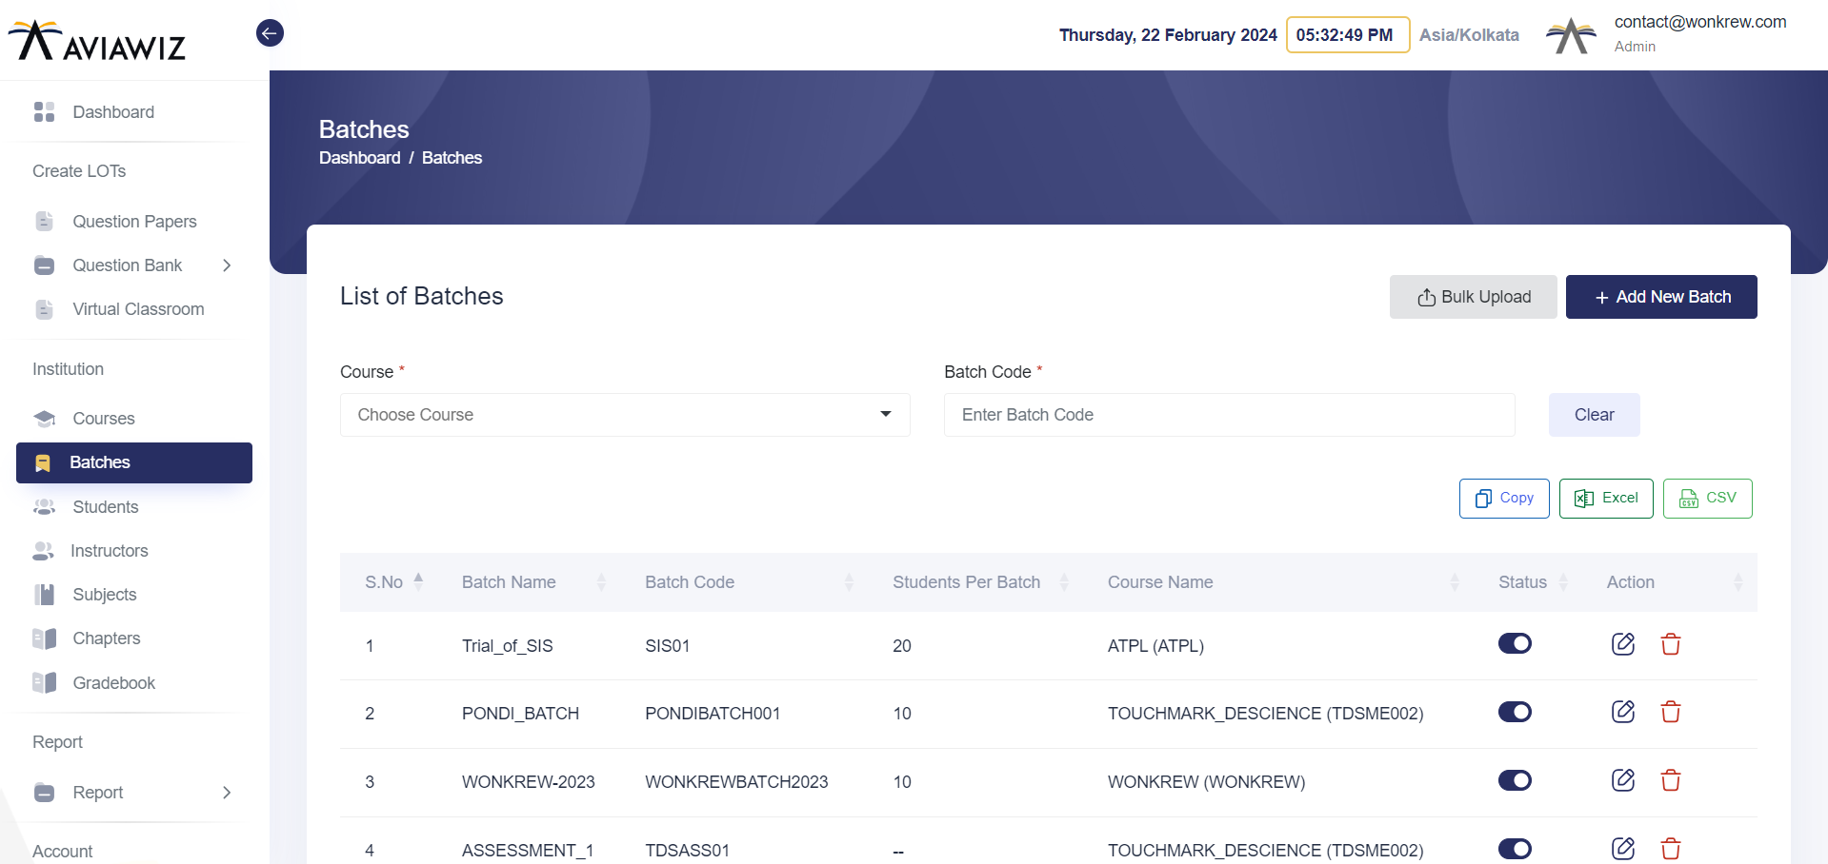1828x864 pixels.
Task: Click the Aviawiz logo
Action: point(97,40)
